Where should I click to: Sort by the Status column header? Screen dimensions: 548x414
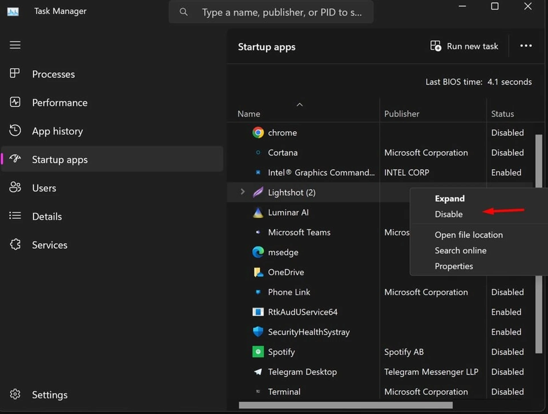click(x=502, y=114)
